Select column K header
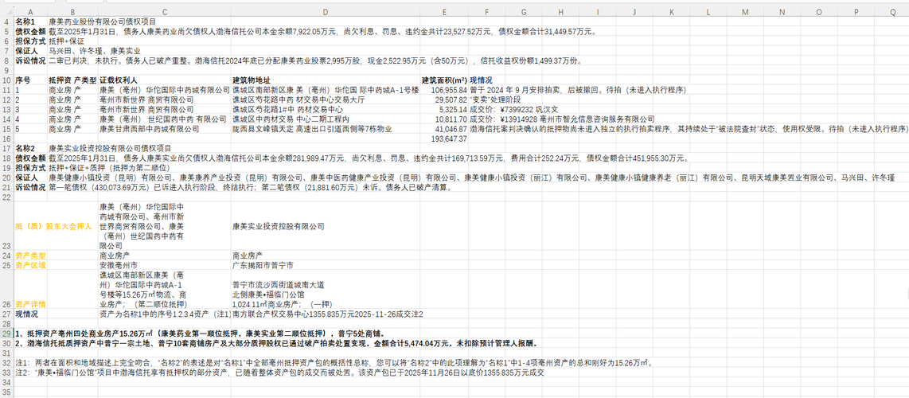The image size is (909, 398). [x=671, y=12]
